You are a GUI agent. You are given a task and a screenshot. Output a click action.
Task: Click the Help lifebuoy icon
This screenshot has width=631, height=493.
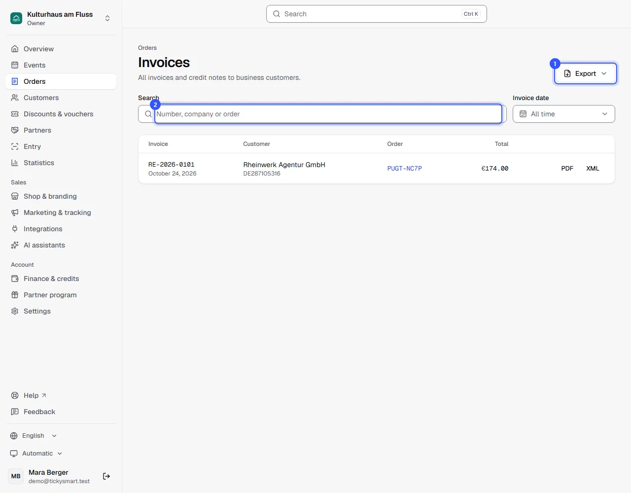15,395
